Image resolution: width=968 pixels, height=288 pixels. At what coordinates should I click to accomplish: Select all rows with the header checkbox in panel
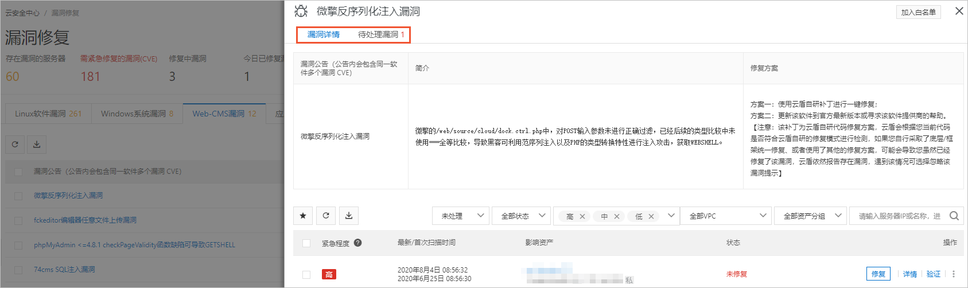click(x=306, y=243)
